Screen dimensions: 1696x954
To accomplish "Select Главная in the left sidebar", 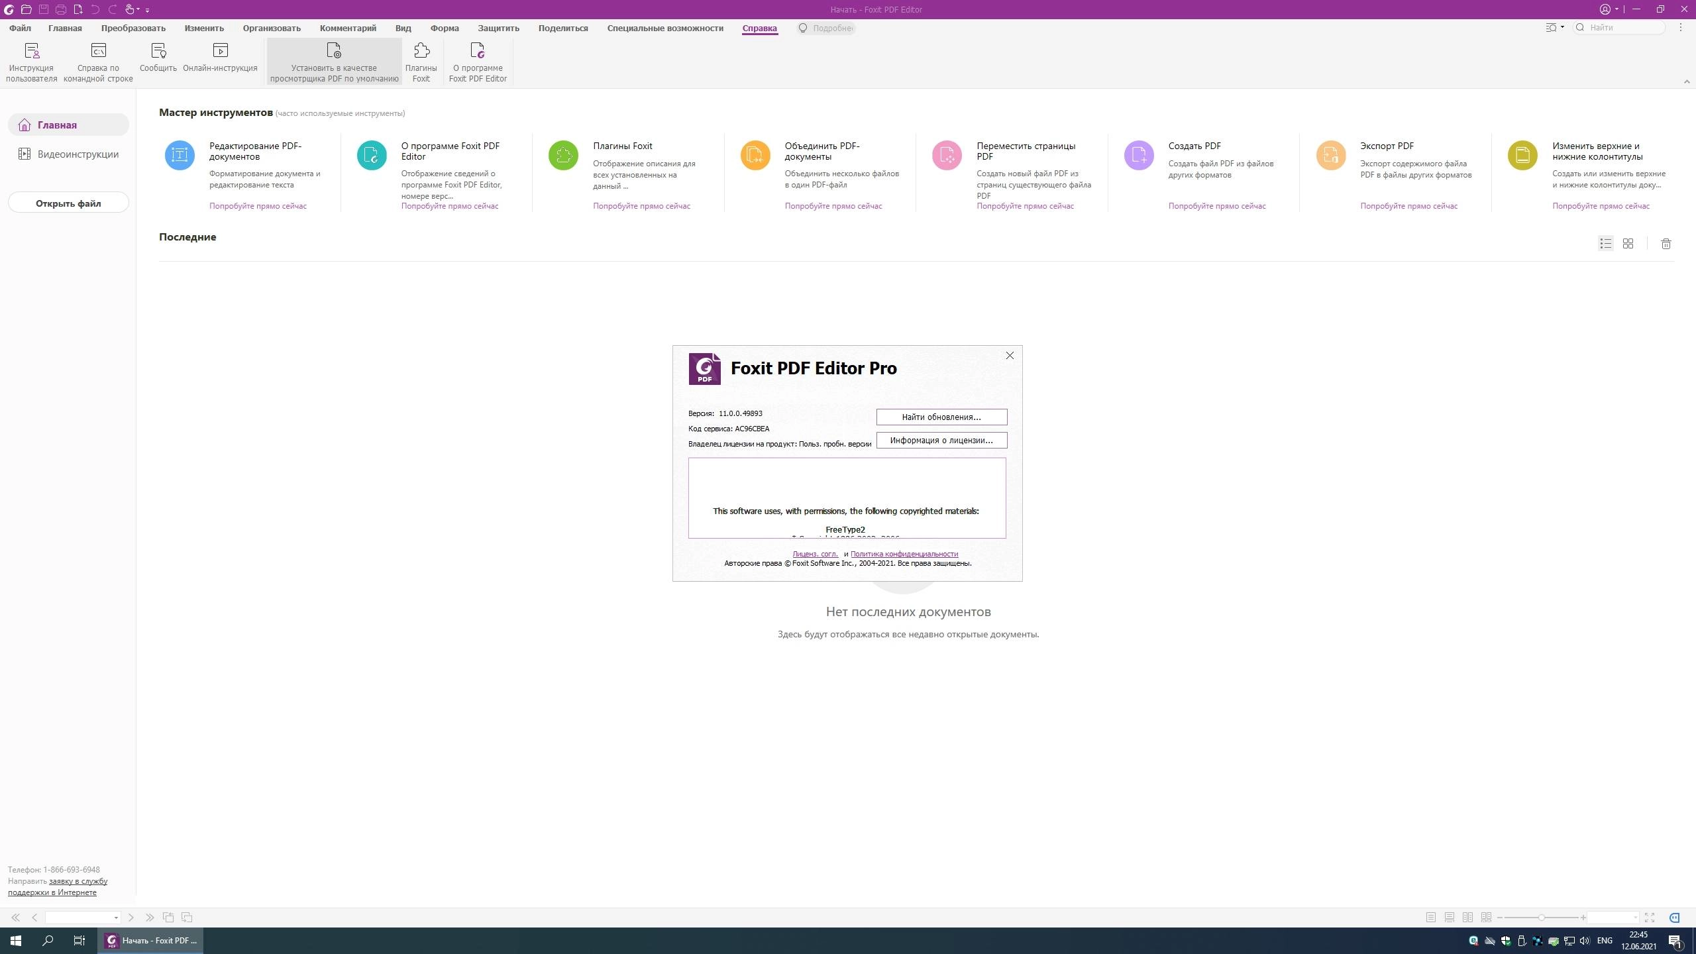I will tap(68, 125).
